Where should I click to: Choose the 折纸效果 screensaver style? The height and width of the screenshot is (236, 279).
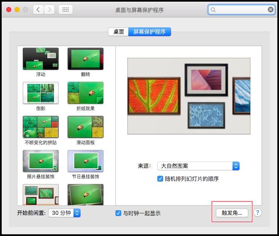85,93
